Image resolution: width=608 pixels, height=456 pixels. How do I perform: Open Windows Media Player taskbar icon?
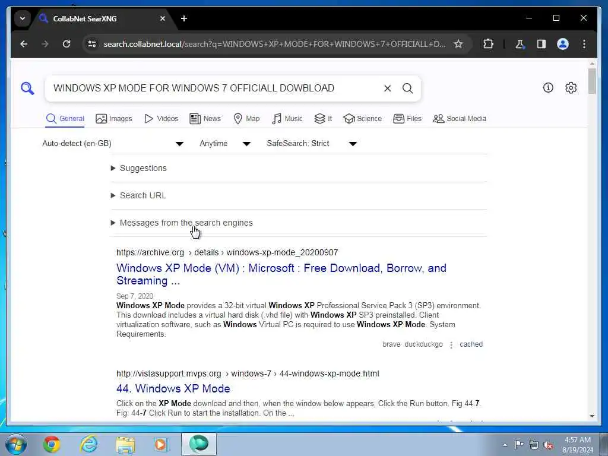click(160, 445)
